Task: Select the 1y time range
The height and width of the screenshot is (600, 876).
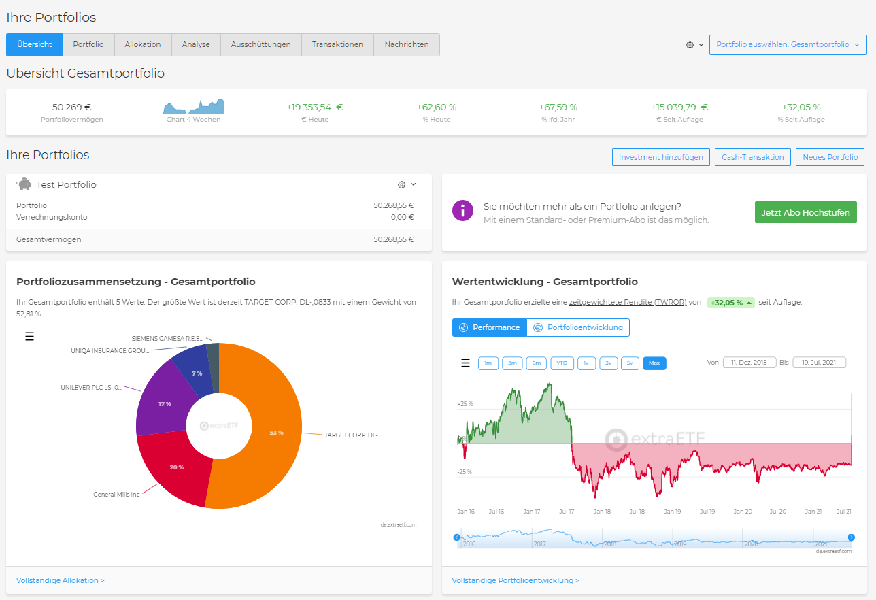Action: 586,363
